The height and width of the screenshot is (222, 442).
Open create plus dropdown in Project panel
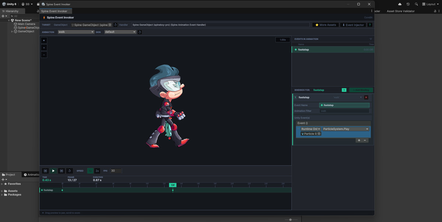point(4,179)
